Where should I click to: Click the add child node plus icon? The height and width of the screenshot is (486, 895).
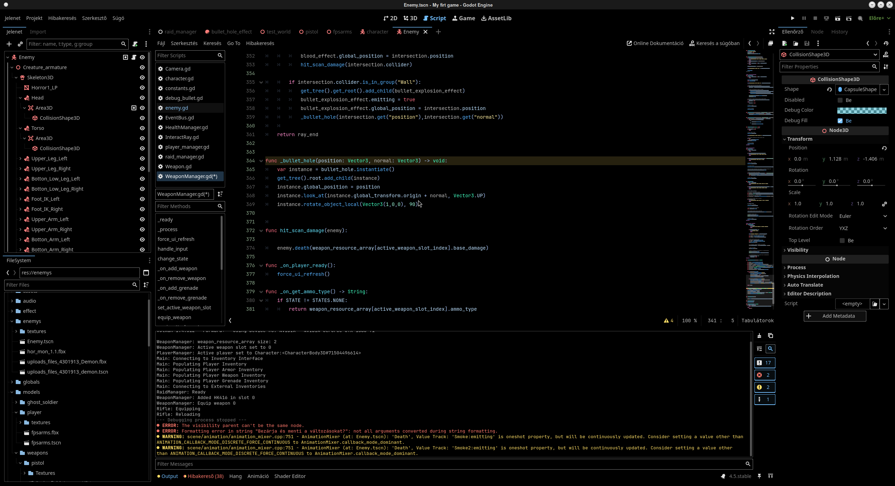pos(9,44)
